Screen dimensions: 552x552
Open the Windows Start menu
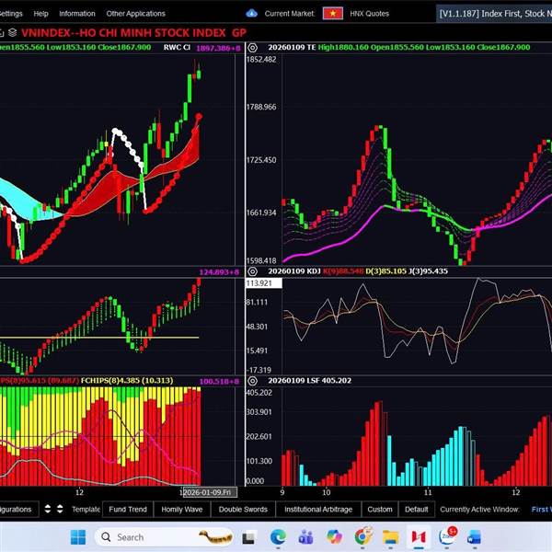pos(79,536)
